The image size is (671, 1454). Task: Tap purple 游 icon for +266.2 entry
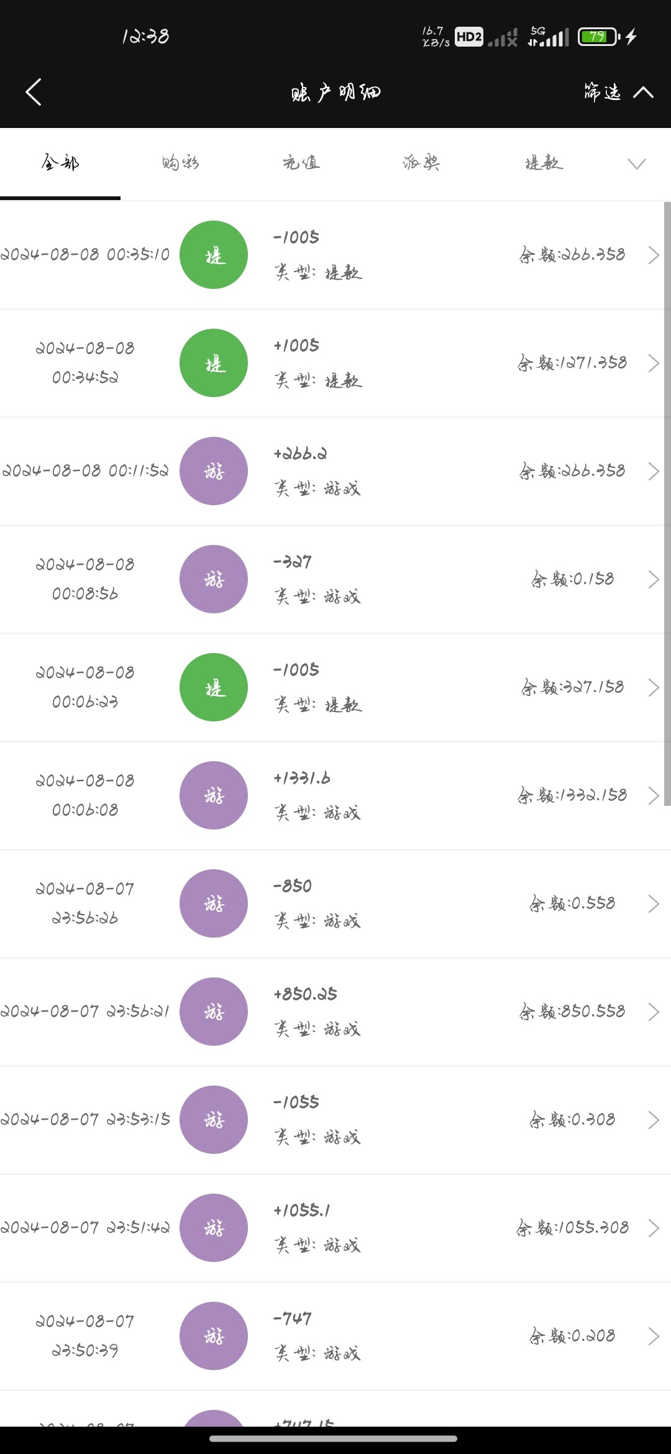[x=214, y=471]
